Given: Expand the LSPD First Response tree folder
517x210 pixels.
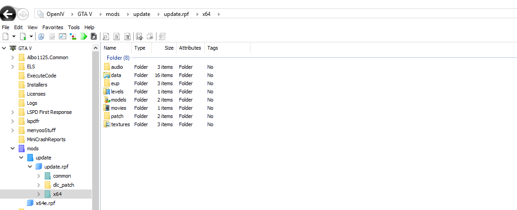Looking at the screenshot, I should point(12,112).
